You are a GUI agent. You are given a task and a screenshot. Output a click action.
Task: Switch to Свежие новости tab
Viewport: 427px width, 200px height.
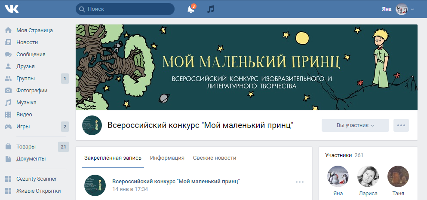pyautogui.click(x=215, y=158)
